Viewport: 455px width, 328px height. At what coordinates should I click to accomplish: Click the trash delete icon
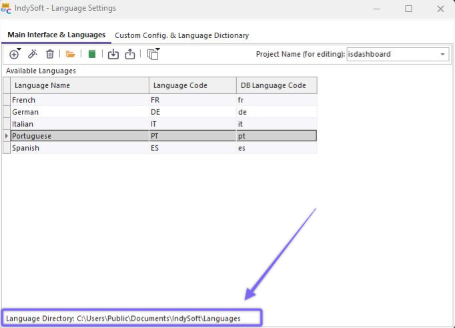pos(49,54)
